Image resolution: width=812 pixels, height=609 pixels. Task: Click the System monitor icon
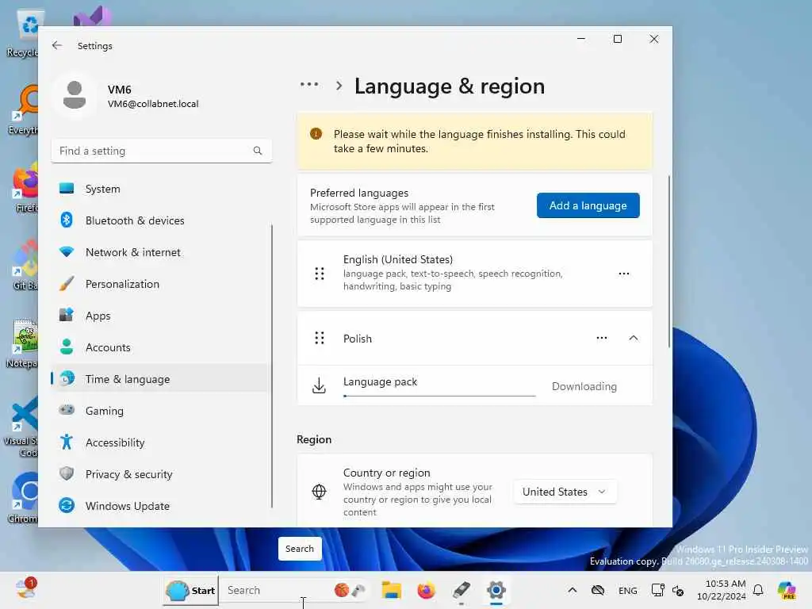[x=67, y=189]
